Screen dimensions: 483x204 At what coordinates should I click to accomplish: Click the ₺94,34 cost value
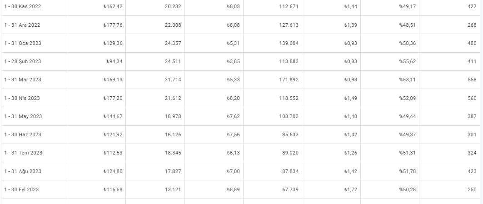click(x=115, y=61)
